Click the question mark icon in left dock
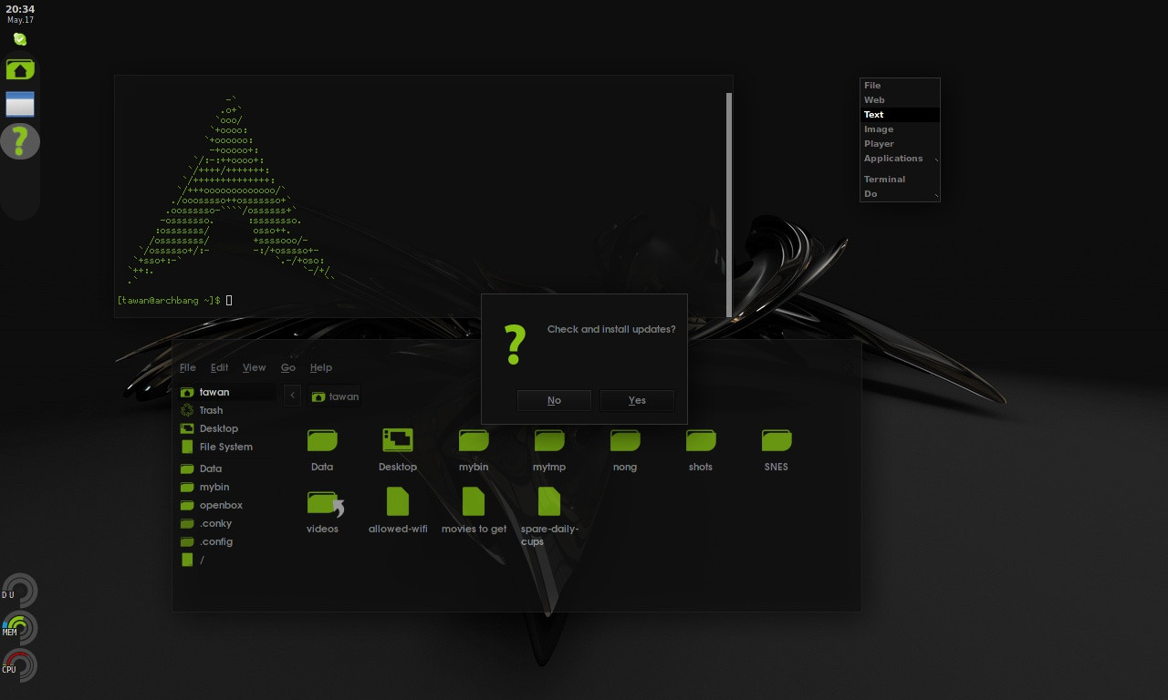Image resolution: width=1168 pixels, height=700 pixels. (20, 141)
